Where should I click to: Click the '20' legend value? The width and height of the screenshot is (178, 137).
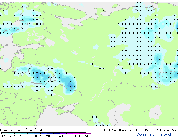coord(48,136)
